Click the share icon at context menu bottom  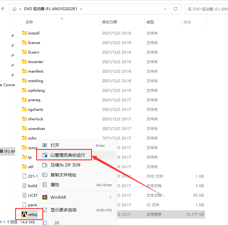pos(57,223)
